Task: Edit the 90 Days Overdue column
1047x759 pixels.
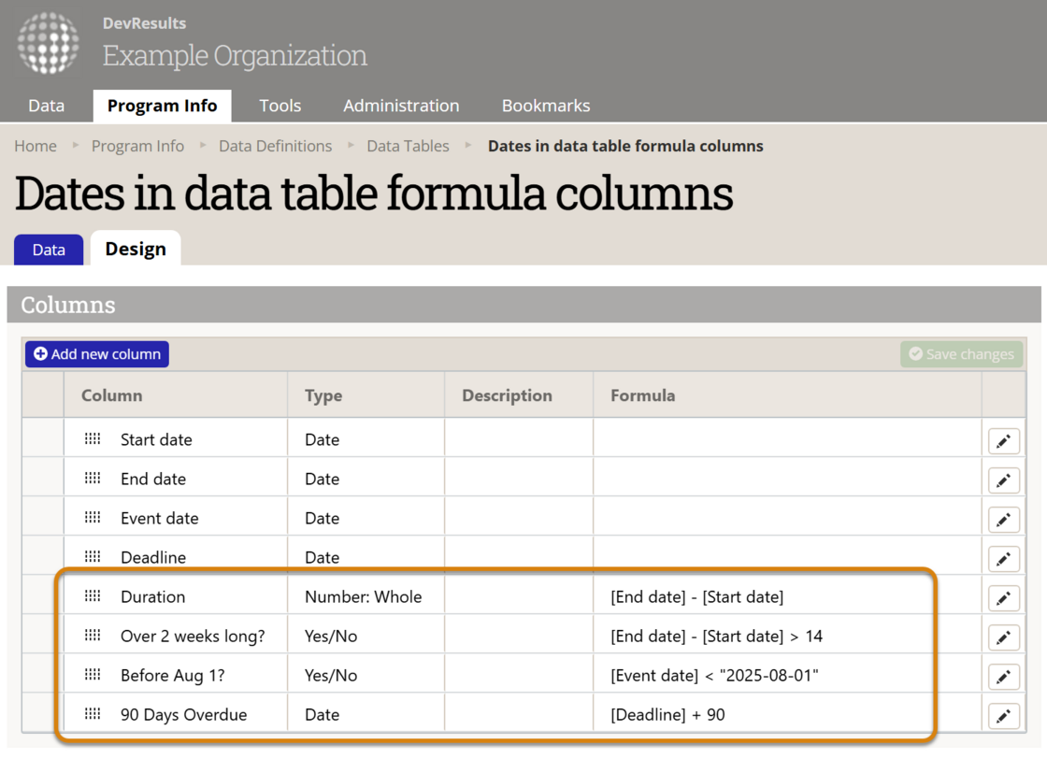Action: [x=1003, y=715]
